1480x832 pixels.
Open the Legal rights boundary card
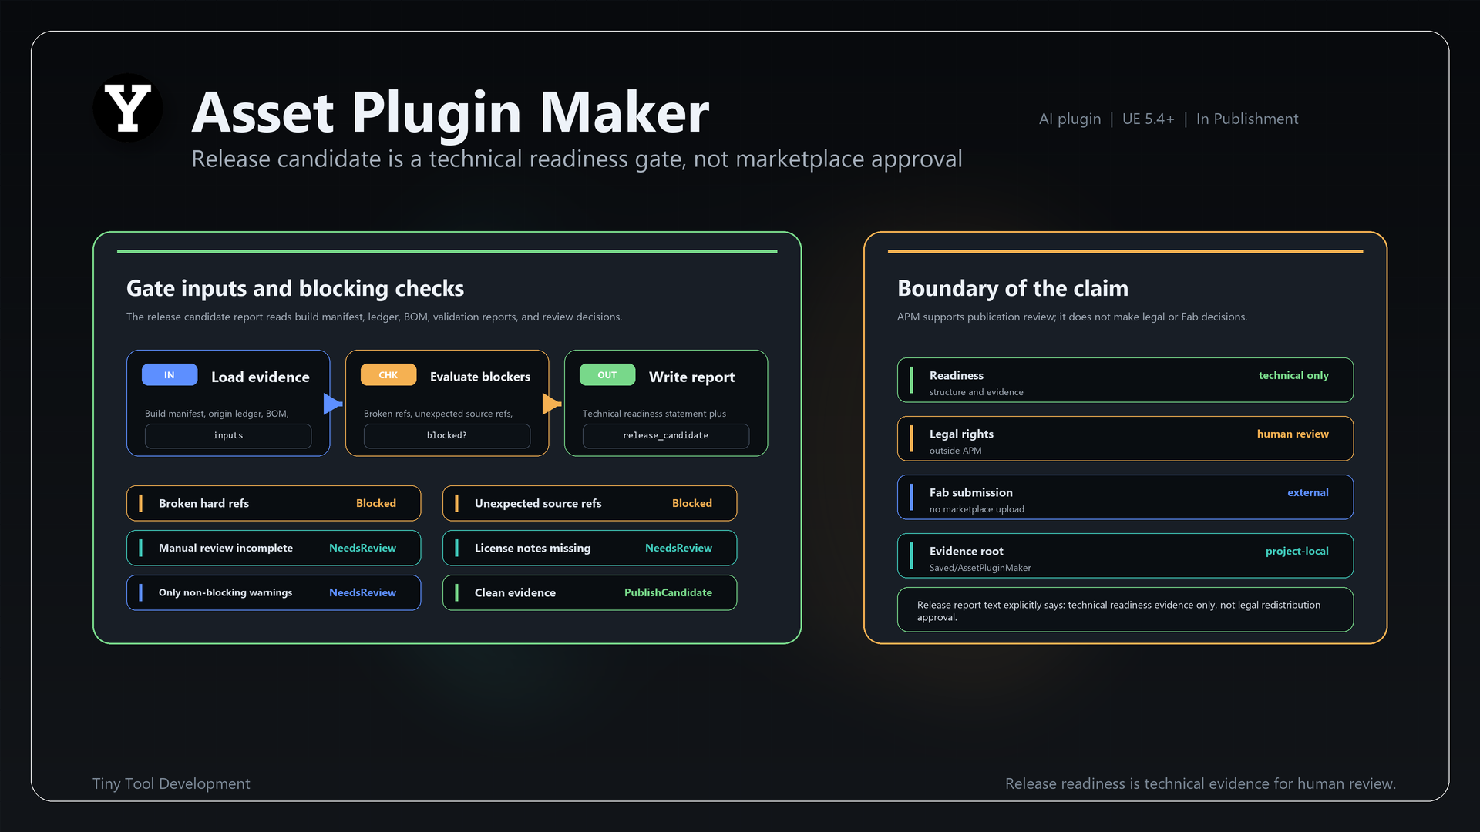[1125, 438]
